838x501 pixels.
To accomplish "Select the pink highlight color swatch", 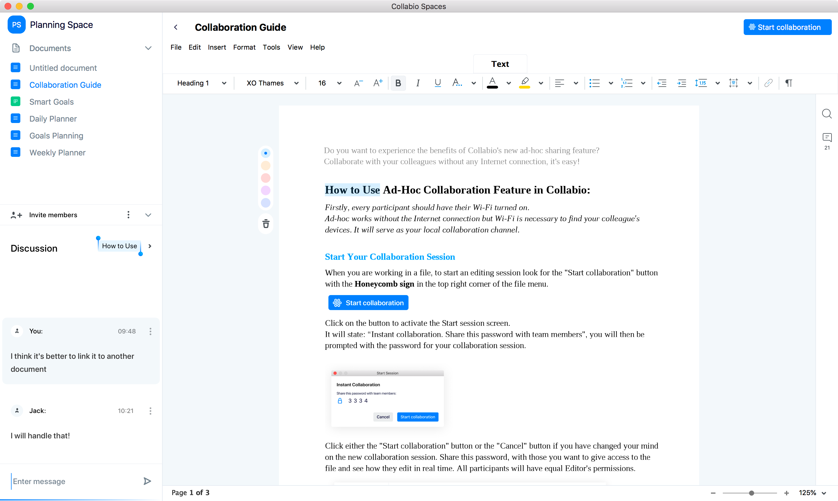I will pyautogui.click(x=266, y=178).
